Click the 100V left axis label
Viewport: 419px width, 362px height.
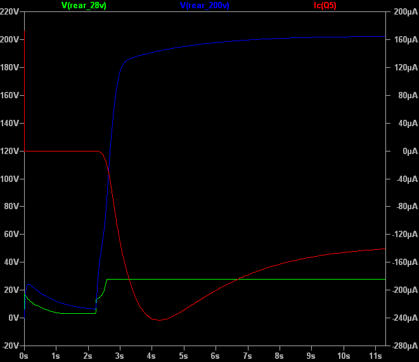point(10,179)
